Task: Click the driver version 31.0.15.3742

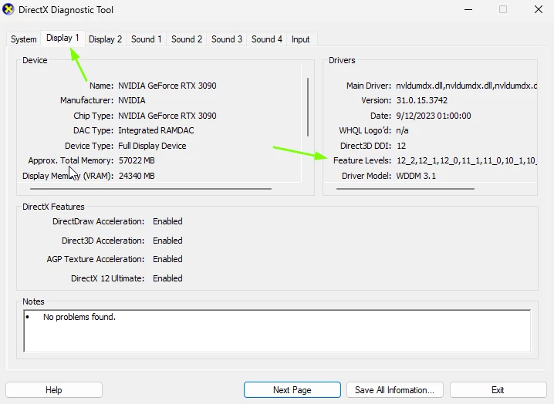Action: 422,100
